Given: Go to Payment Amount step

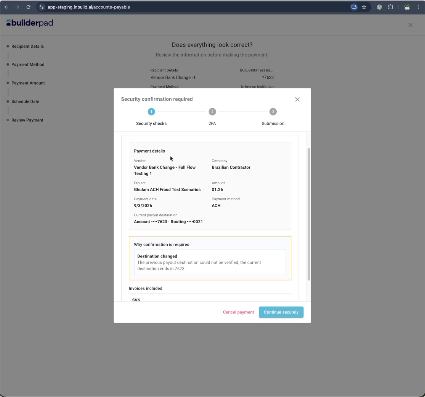Looking at the screenshot, I should [28, 83].
